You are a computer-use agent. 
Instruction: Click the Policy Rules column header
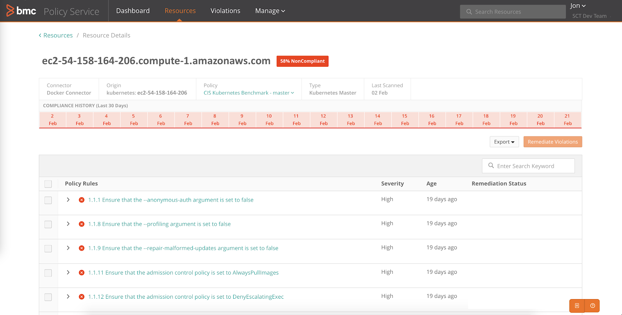pyautogui.click(x=81, y=184)
